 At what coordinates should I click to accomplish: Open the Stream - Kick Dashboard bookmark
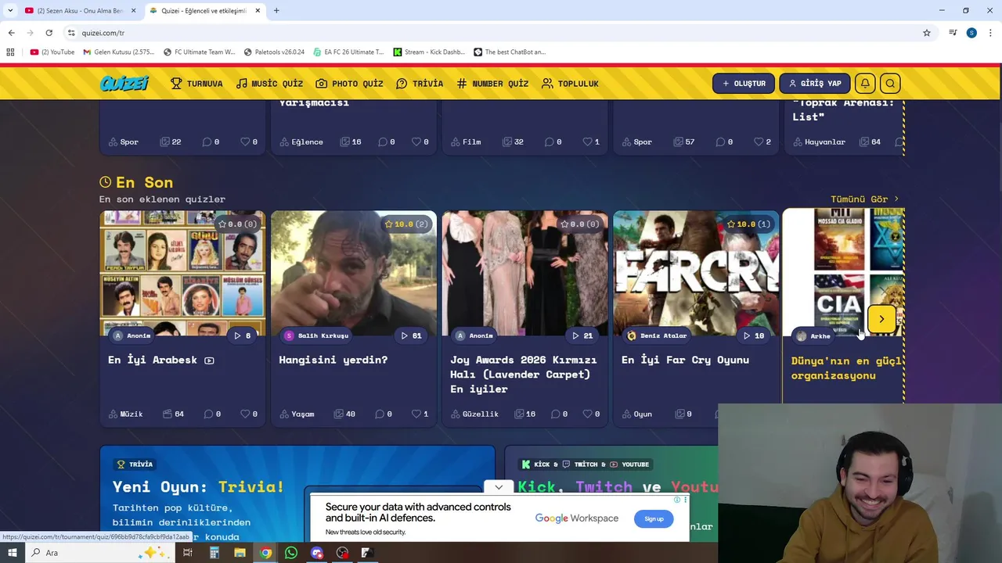click(429, 52)
